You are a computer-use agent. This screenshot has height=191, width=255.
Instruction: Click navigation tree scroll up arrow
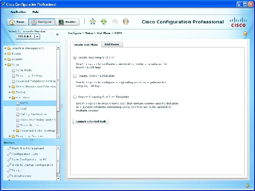[x=58, y=48]
